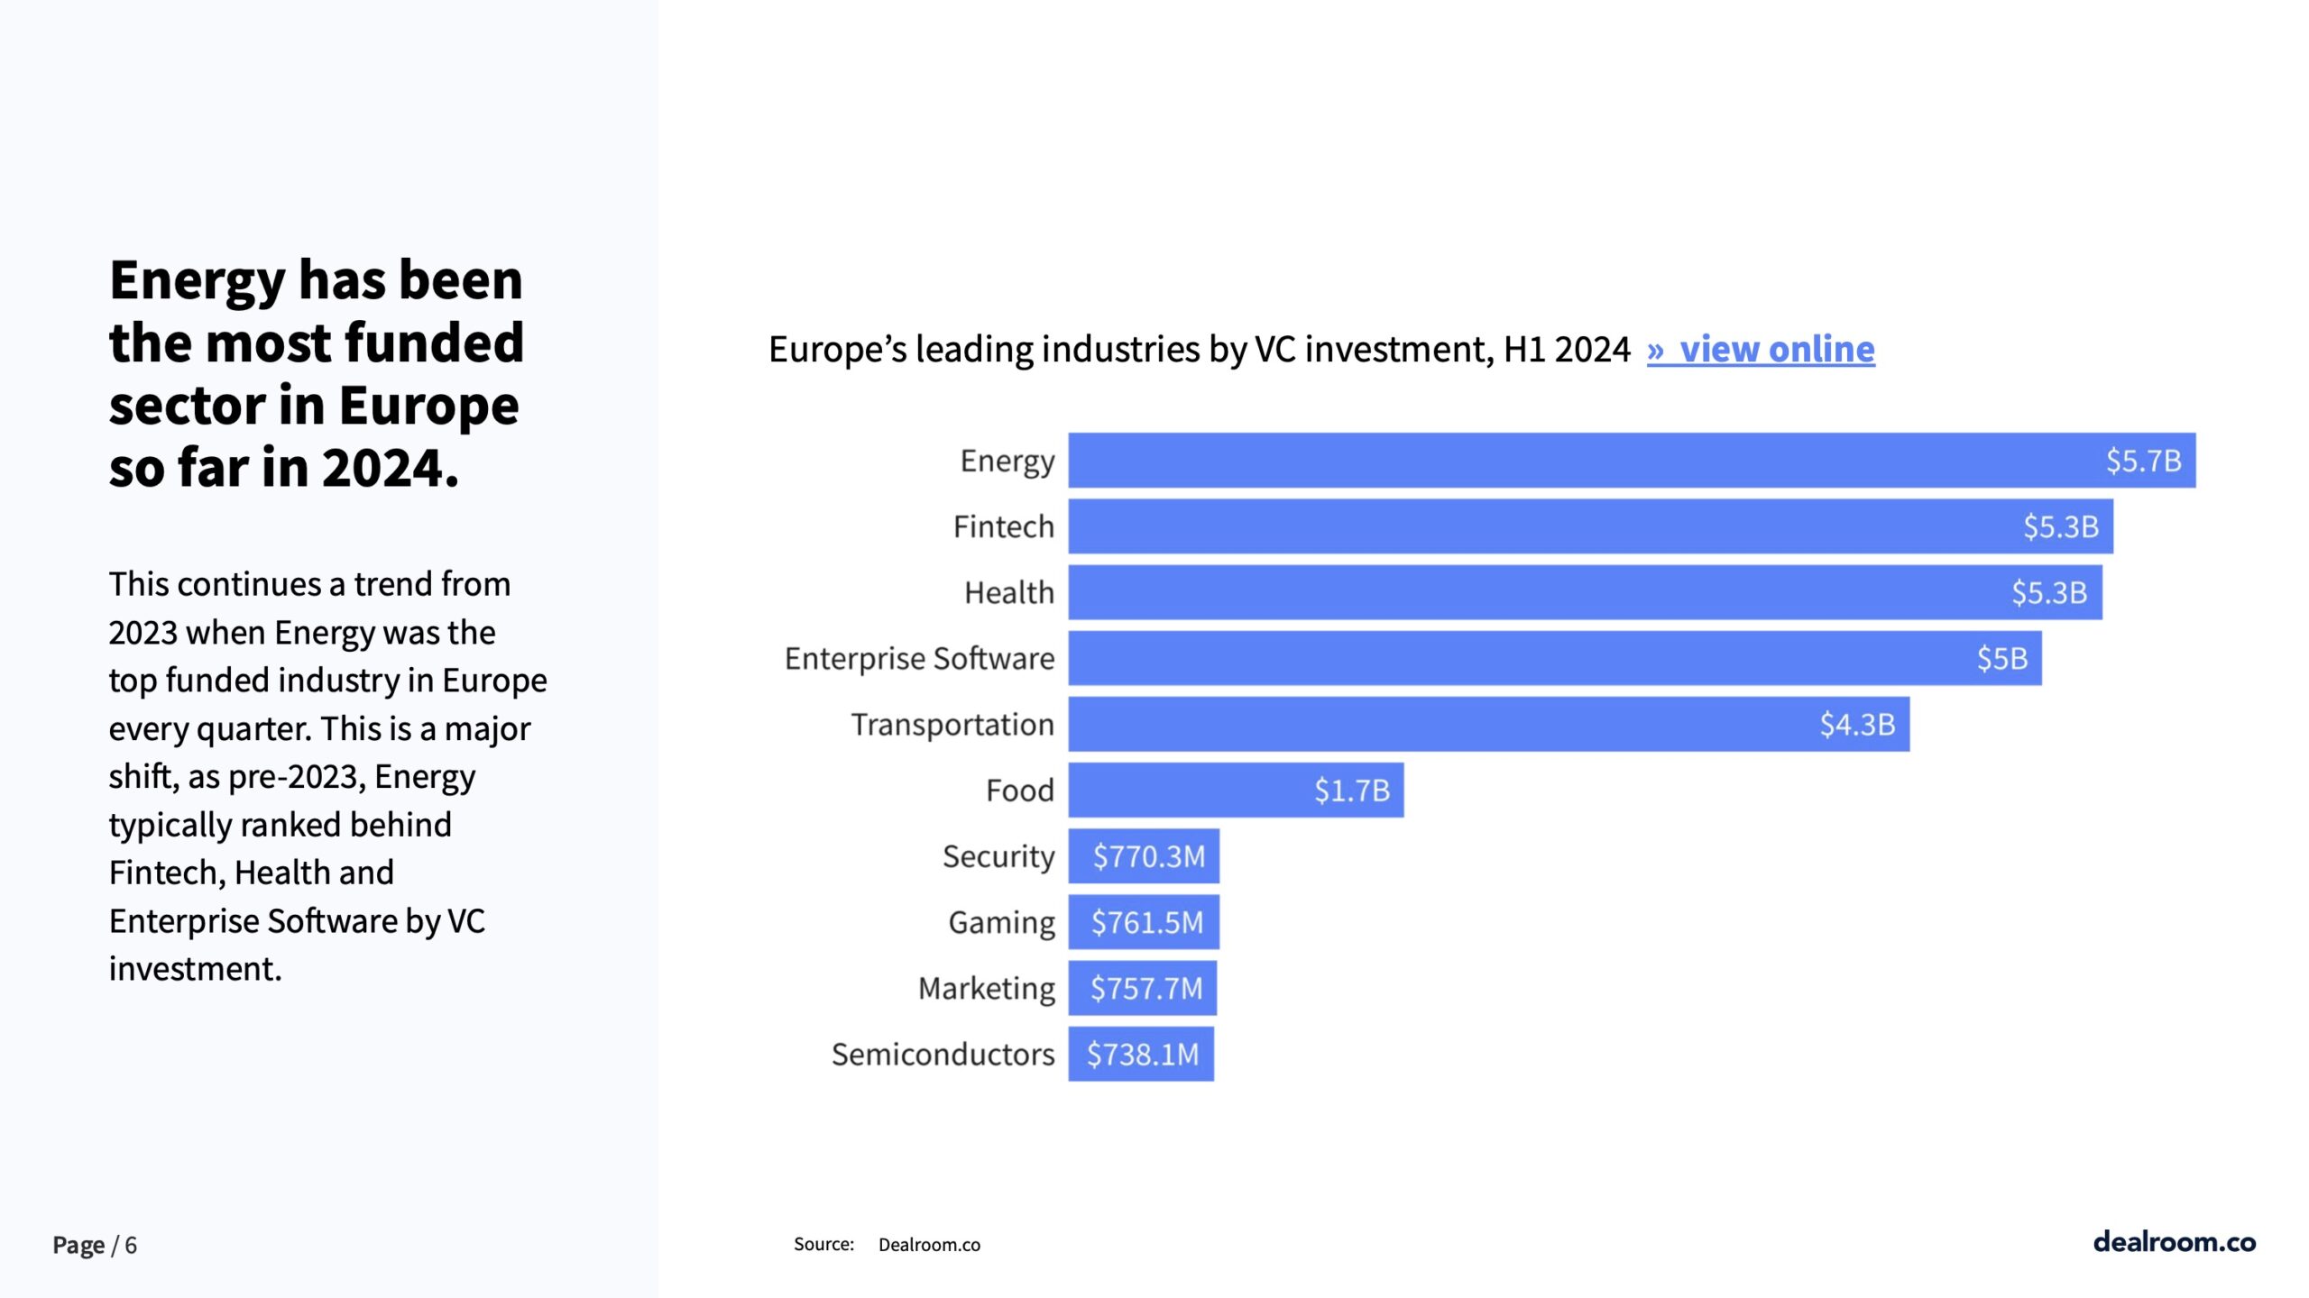Click the Fintech $5.3B bar
This screenshot has width=2309, height=1298.
pos(1589,526)
